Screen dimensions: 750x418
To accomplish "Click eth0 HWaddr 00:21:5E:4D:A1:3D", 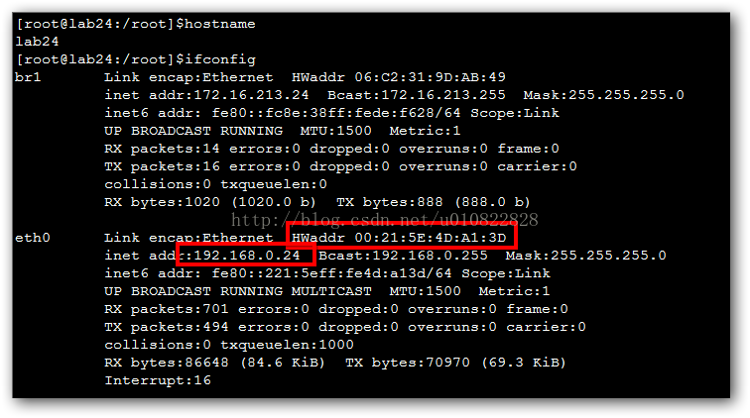I will point(399,238).
